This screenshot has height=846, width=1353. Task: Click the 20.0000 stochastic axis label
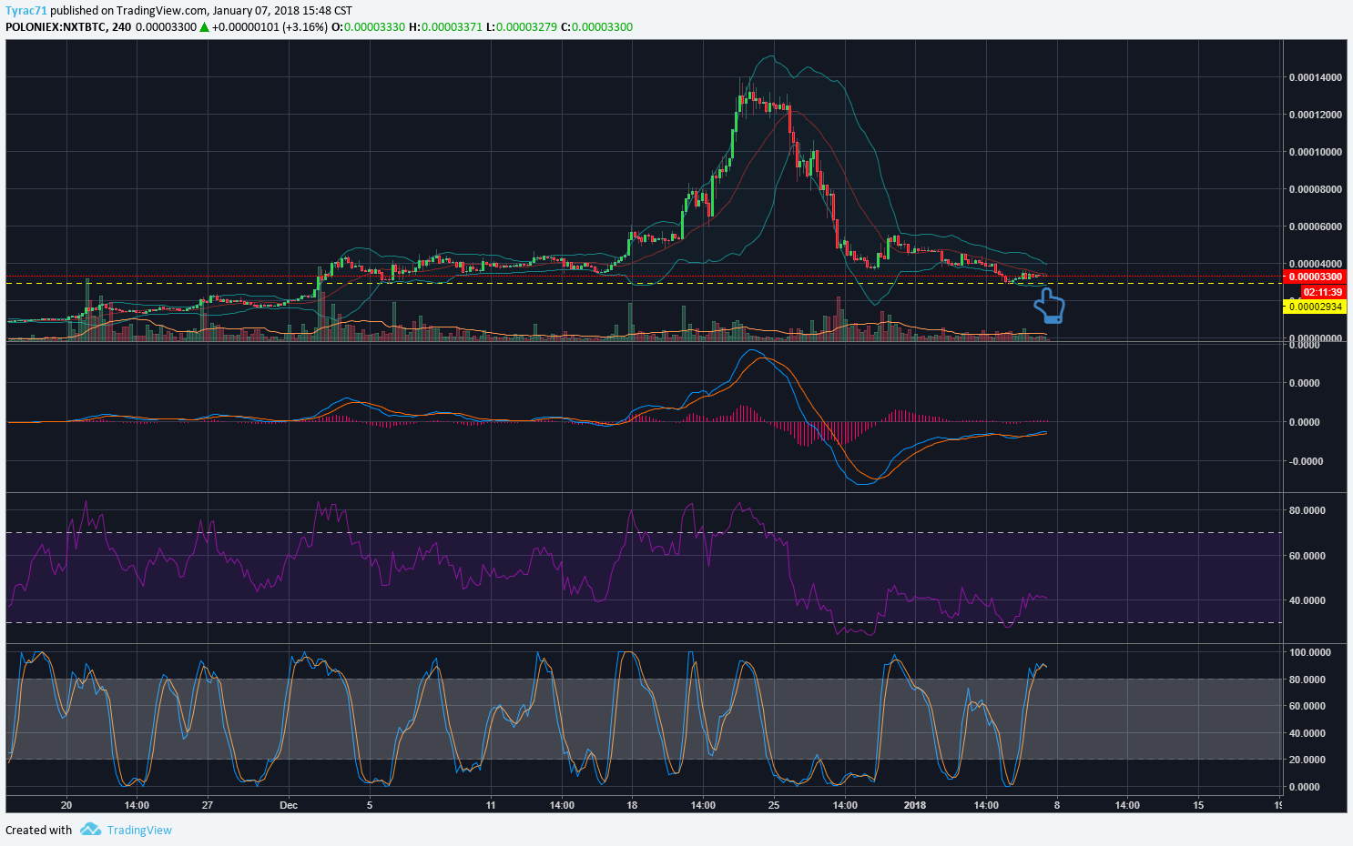[x=1309, y=760]
